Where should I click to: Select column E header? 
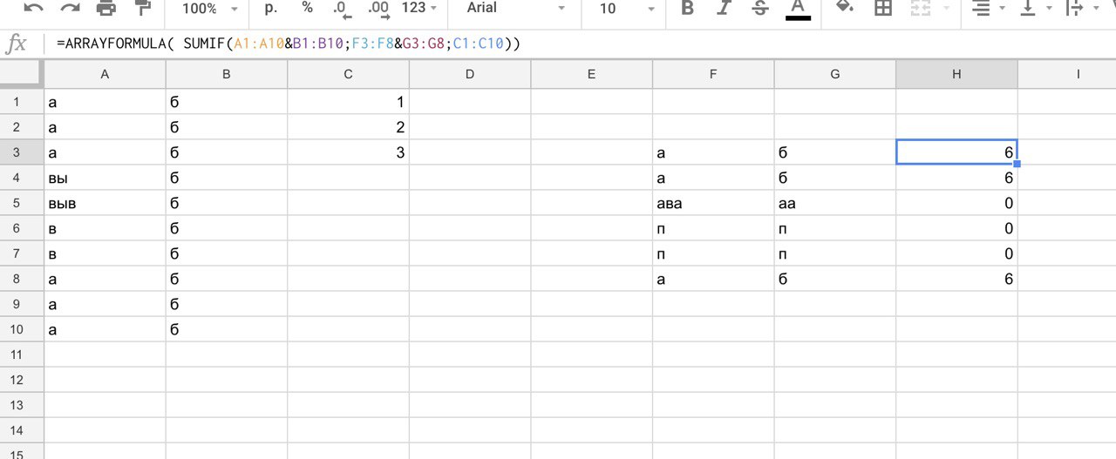591,75
